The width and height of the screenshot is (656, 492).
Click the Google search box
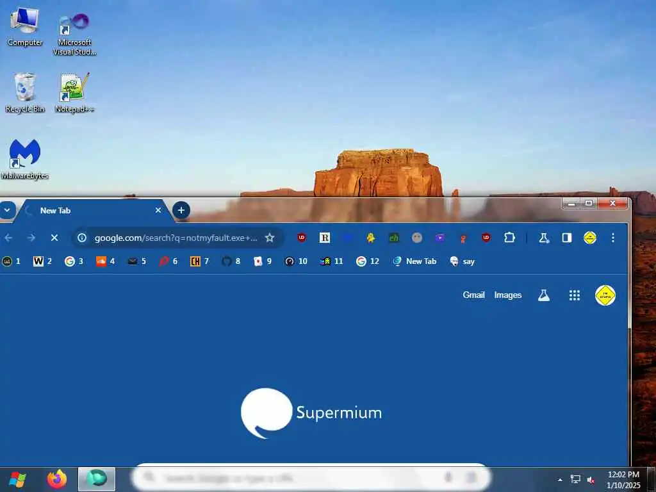311,477
